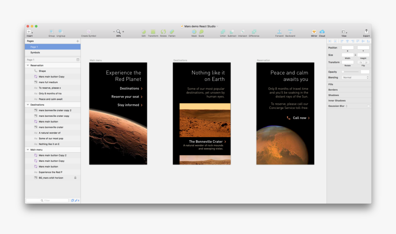Align layers to right edge
This screenshot has width=396, height=234.
click(x=353, y=41)
